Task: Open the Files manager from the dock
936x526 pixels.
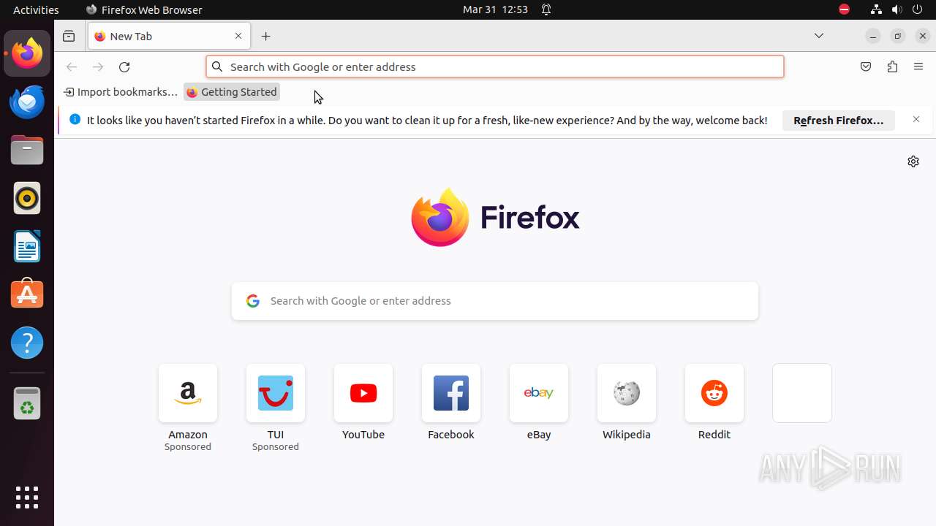Action: point(27,150)
